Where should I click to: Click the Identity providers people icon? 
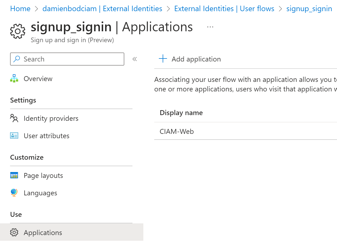(x=14, y=118)
